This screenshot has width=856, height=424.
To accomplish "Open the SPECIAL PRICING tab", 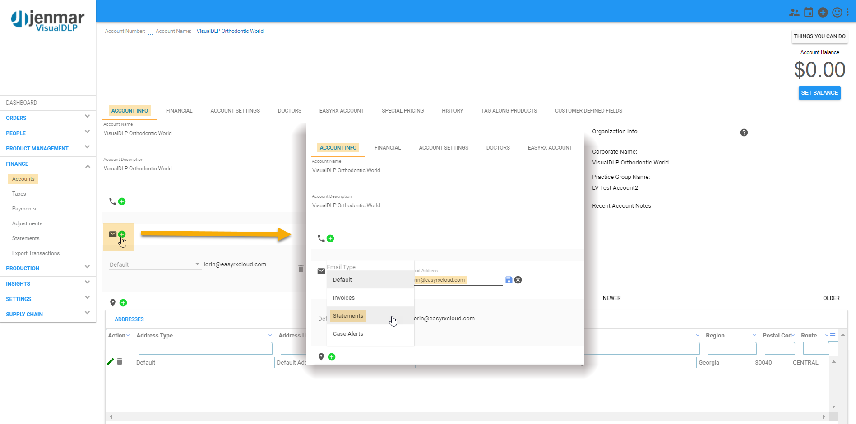I will pos(403,111).
